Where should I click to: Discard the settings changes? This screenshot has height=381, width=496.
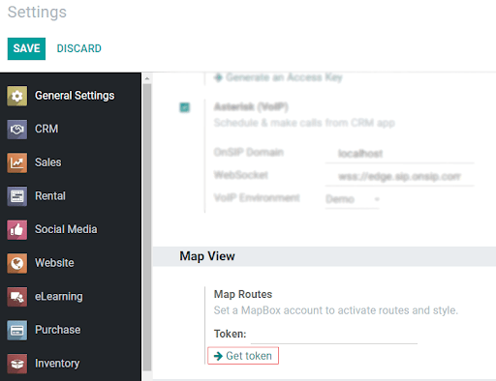click(79, 48)
